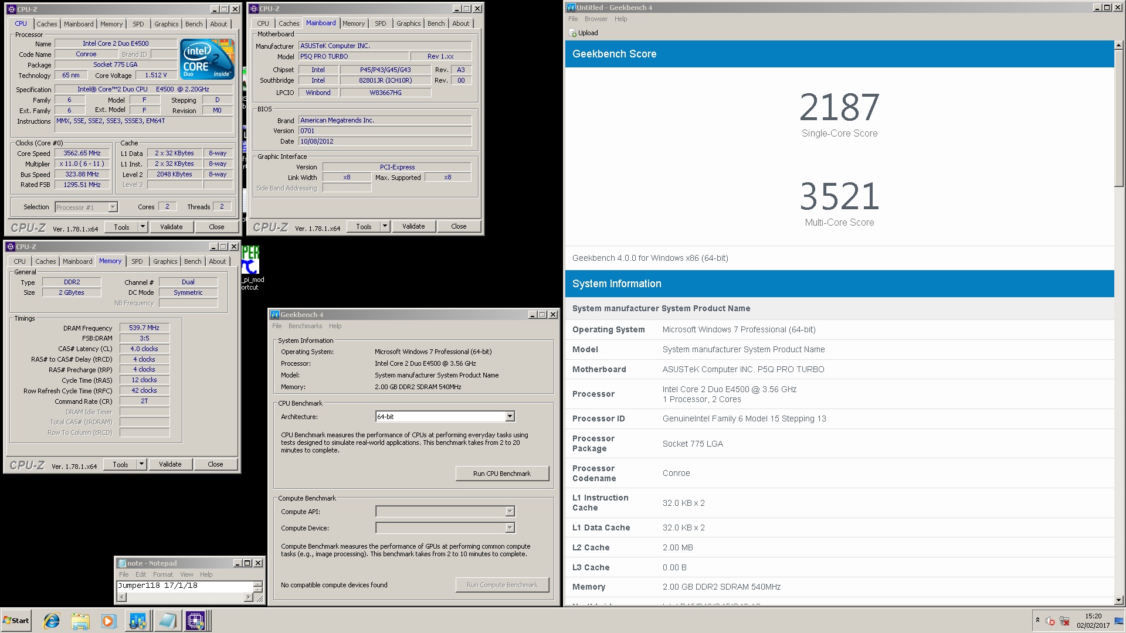Click Close button in CPU-Z Memory window

coord(215,464)
